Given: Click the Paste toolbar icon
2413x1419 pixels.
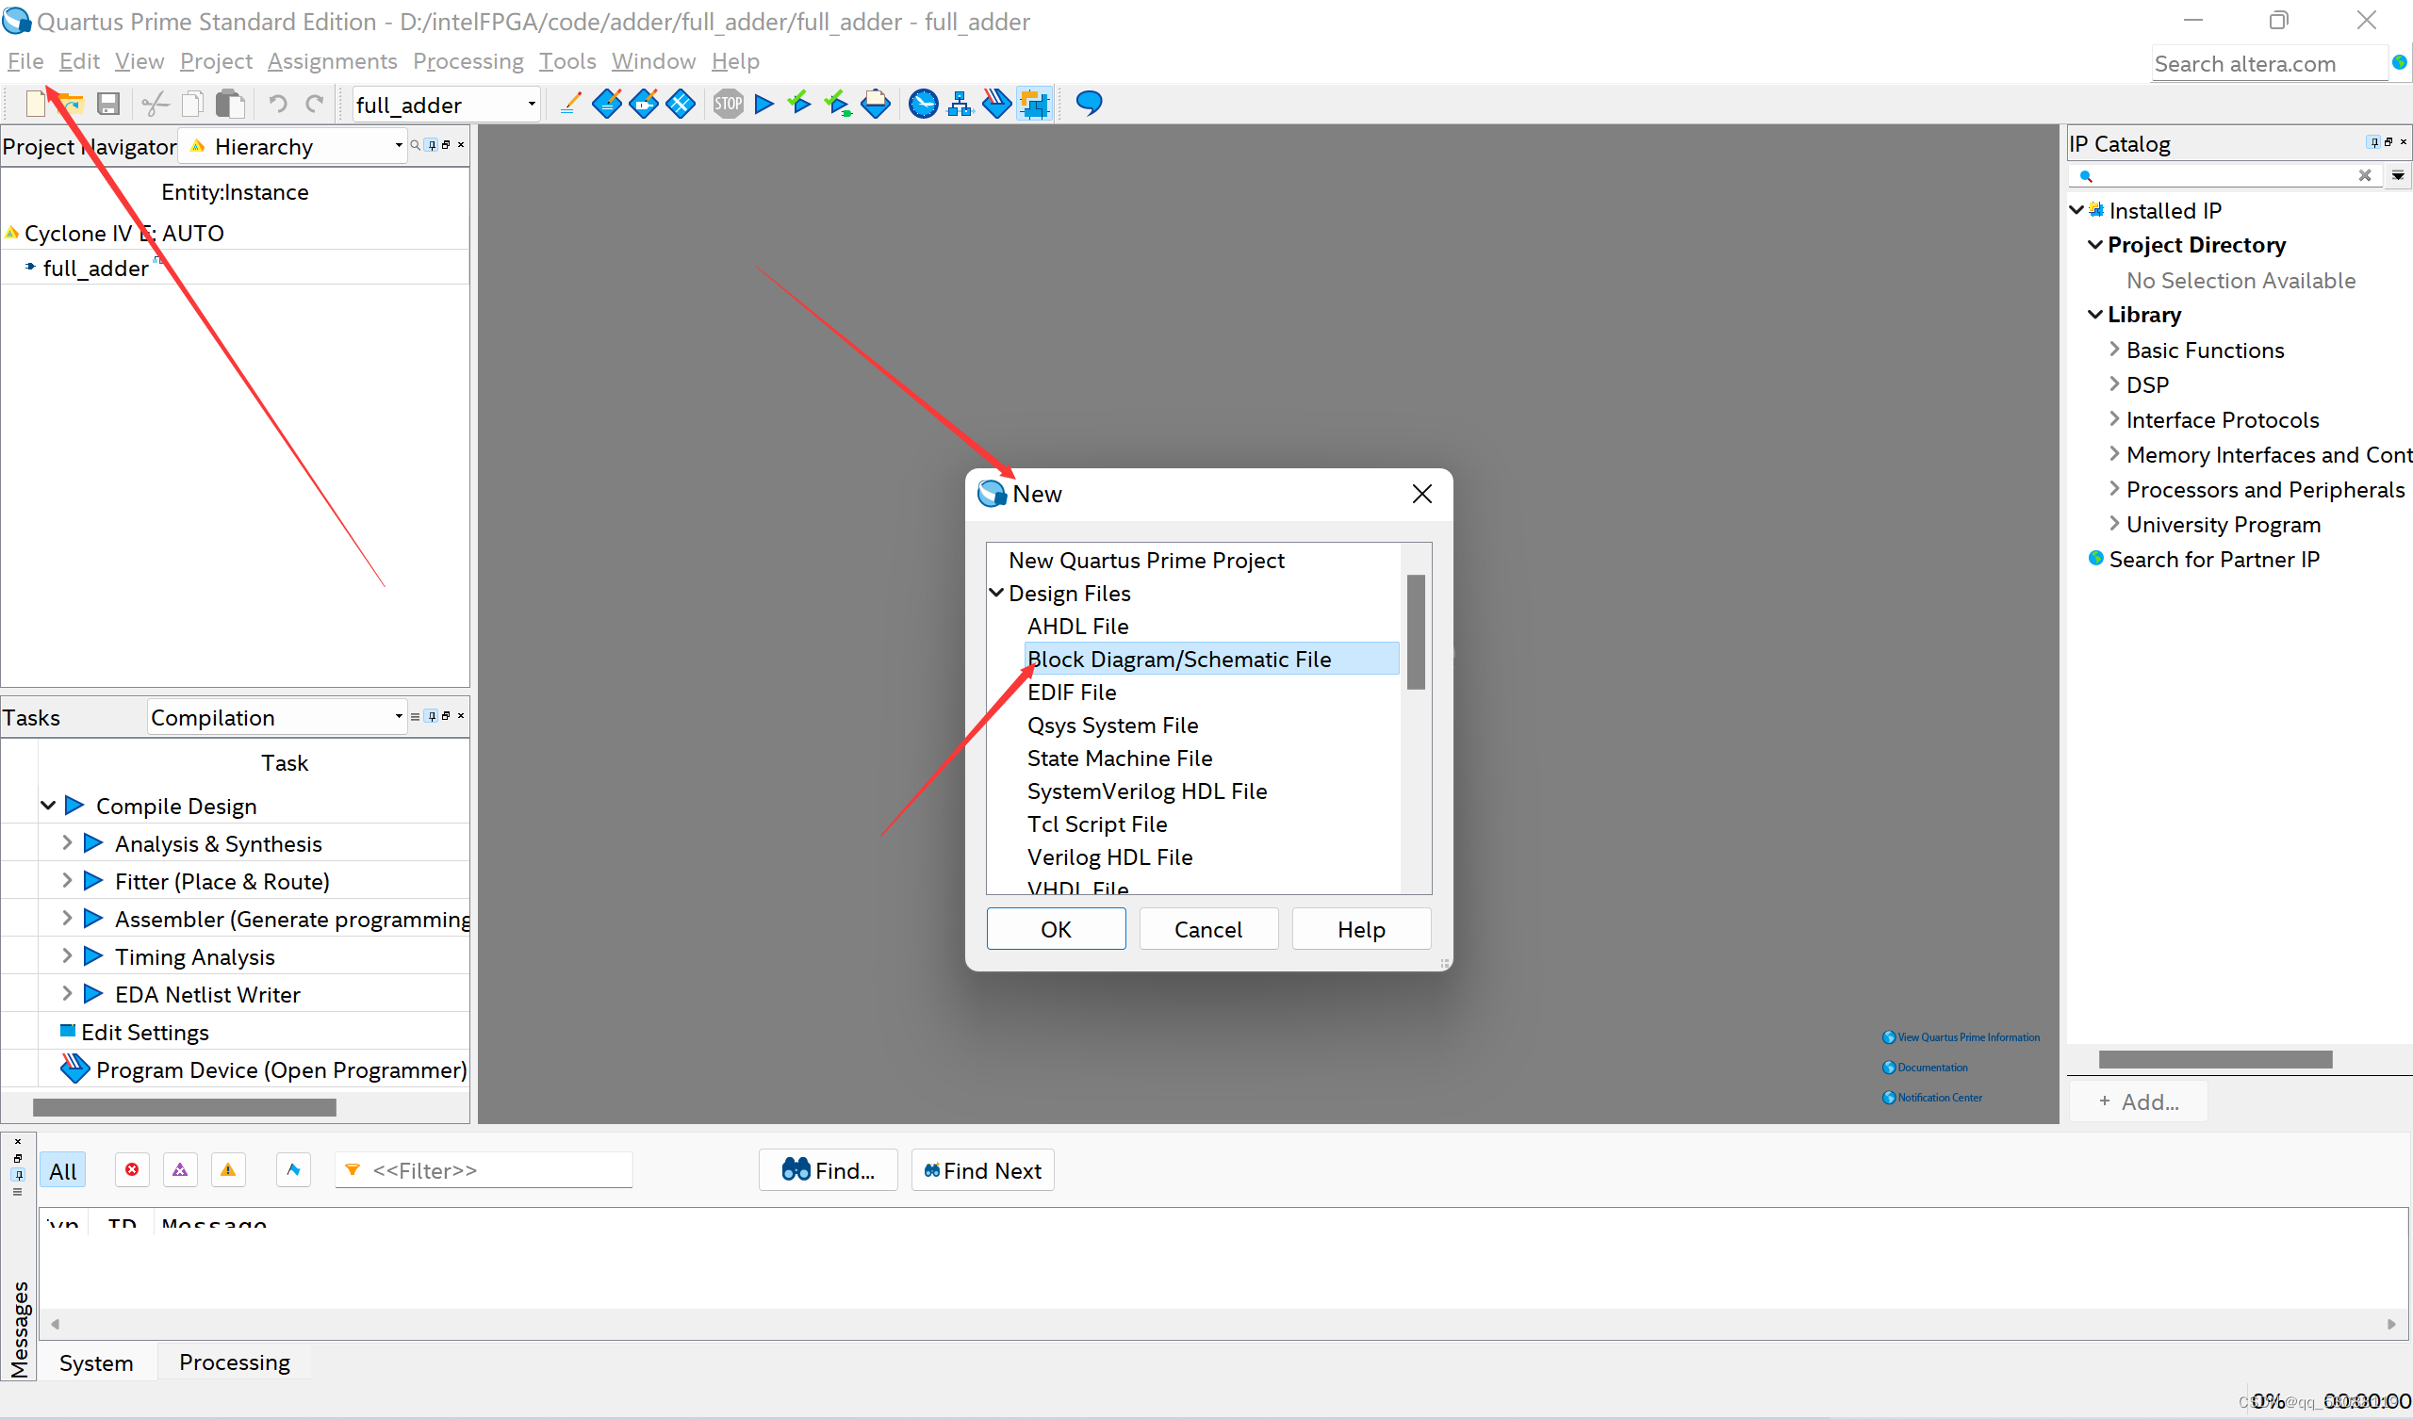Looking at the screenshot, I should [230, 104].
